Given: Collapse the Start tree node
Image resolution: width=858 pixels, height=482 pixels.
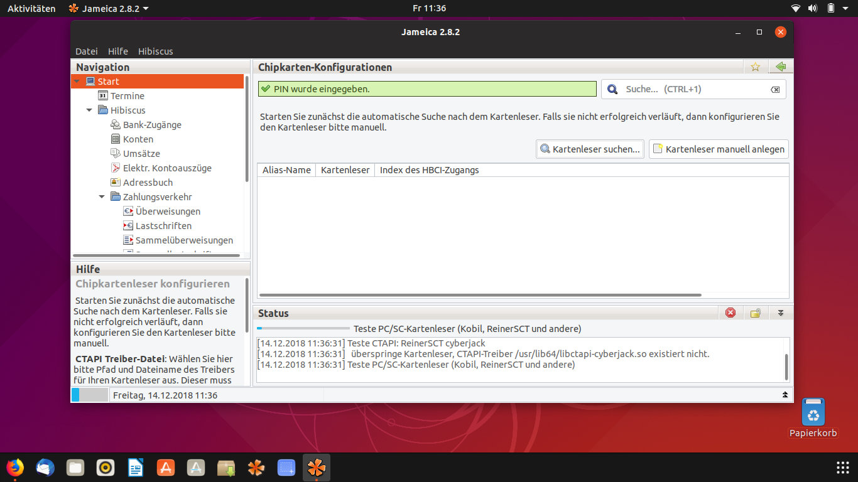Looking at the screenshot, I should [77, 82].
